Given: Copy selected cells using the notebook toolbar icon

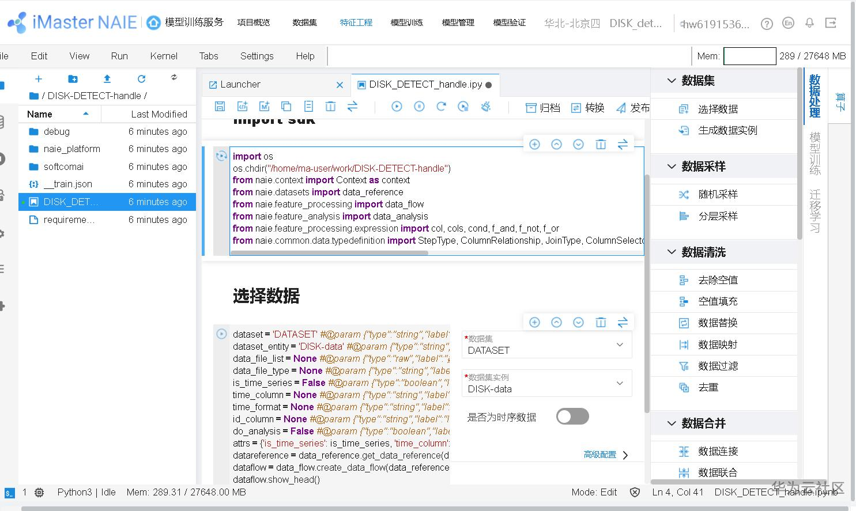Looking at the screenshot, I should (286, 107).
